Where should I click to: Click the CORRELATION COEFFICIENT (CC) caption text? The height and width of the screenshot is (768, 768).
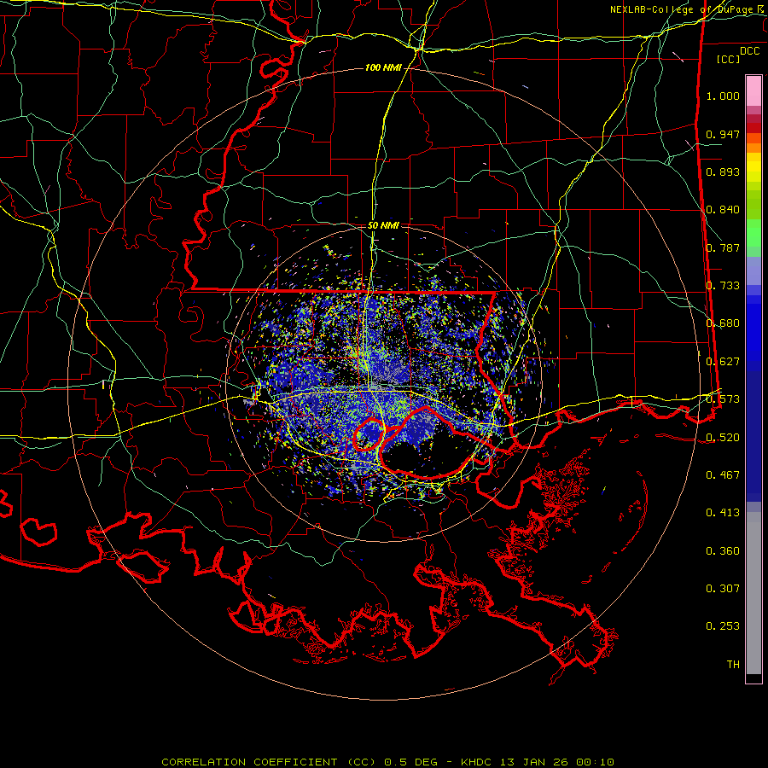click(269, 762)
